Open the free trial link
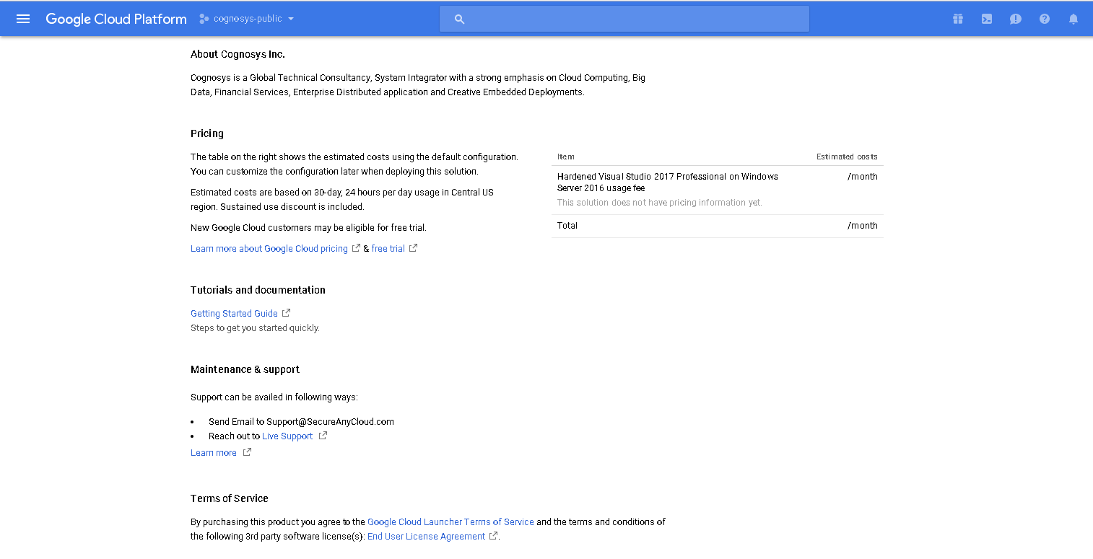 click(388, 249)
